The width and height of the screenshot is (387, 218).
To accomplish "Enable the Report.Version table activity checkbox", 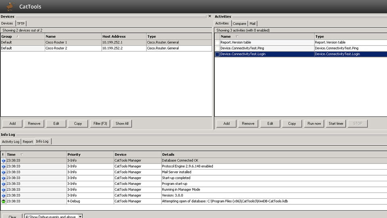I will [217, 42].
